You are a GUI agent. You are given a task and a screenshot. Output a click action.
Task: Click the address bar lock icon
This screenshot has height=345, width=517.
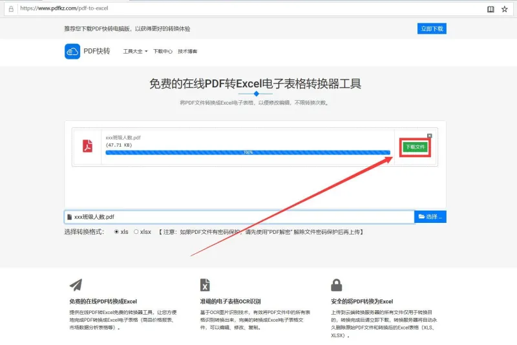[11, 9]
